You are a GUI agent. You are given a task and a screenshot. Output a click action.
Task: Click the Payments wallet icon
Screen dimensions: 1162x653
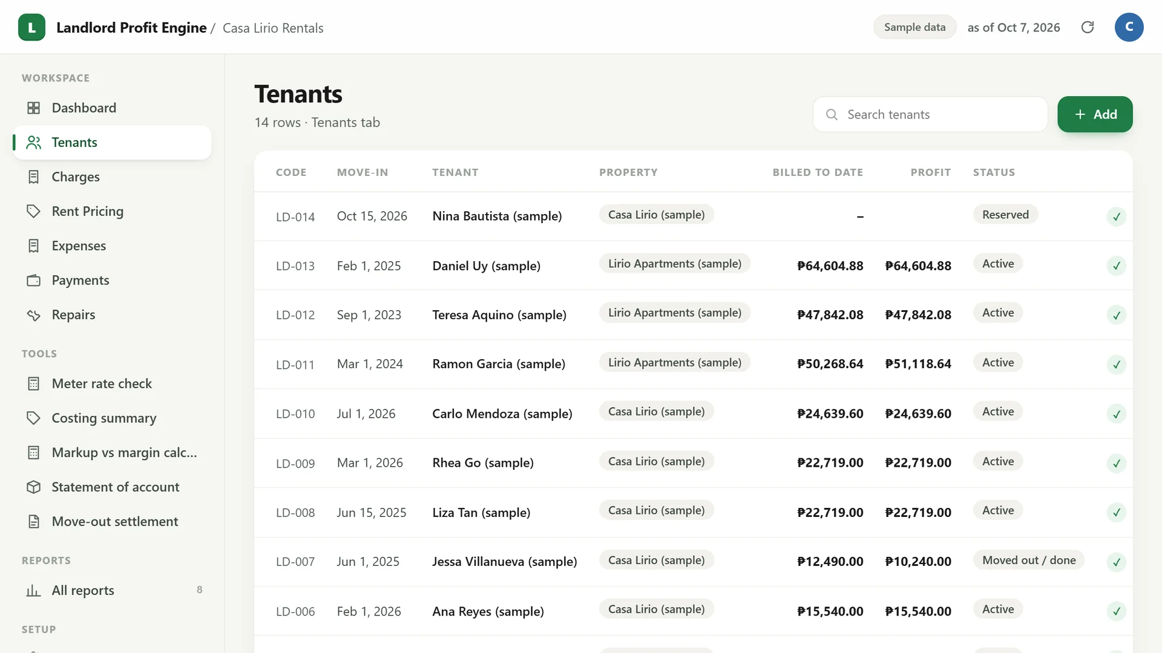[34, 280]
